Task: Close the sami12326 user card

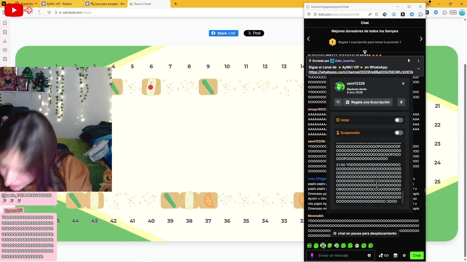Action: coord(403,83)
